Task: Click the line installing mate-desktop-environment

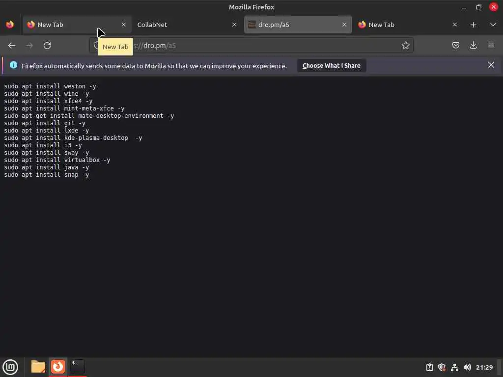Action: [89, 116]
